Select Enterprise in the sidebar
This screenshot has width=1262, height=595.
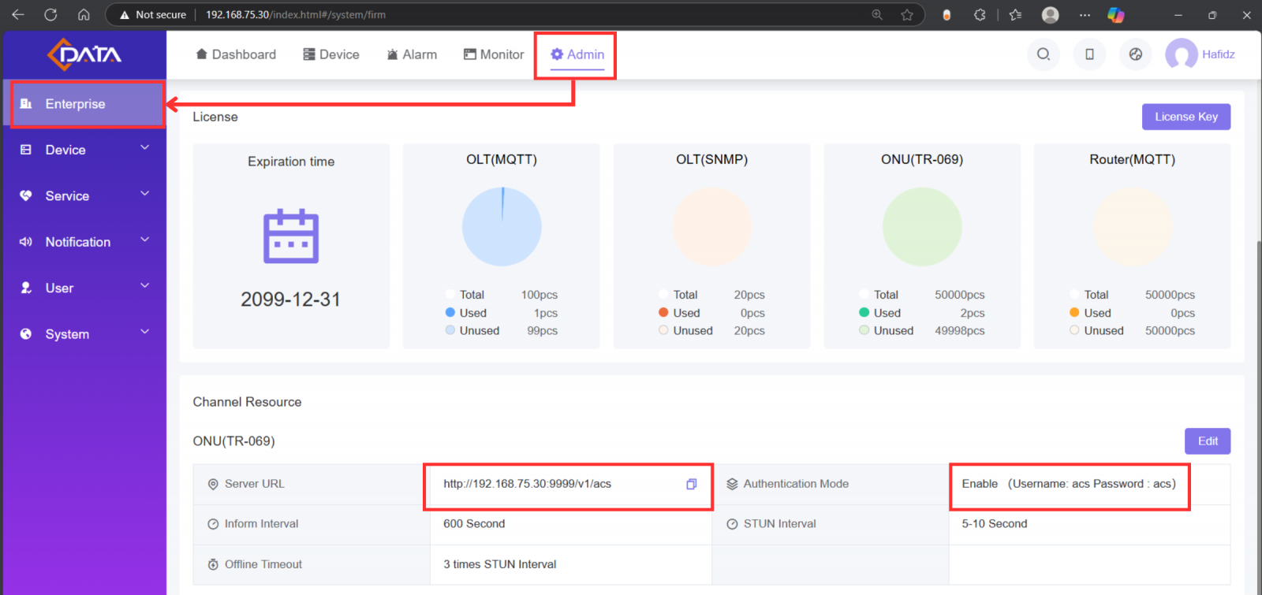click(x=84, y=104)
